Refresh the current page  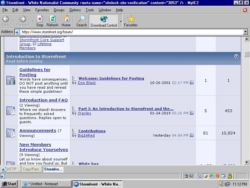(52, 21)
